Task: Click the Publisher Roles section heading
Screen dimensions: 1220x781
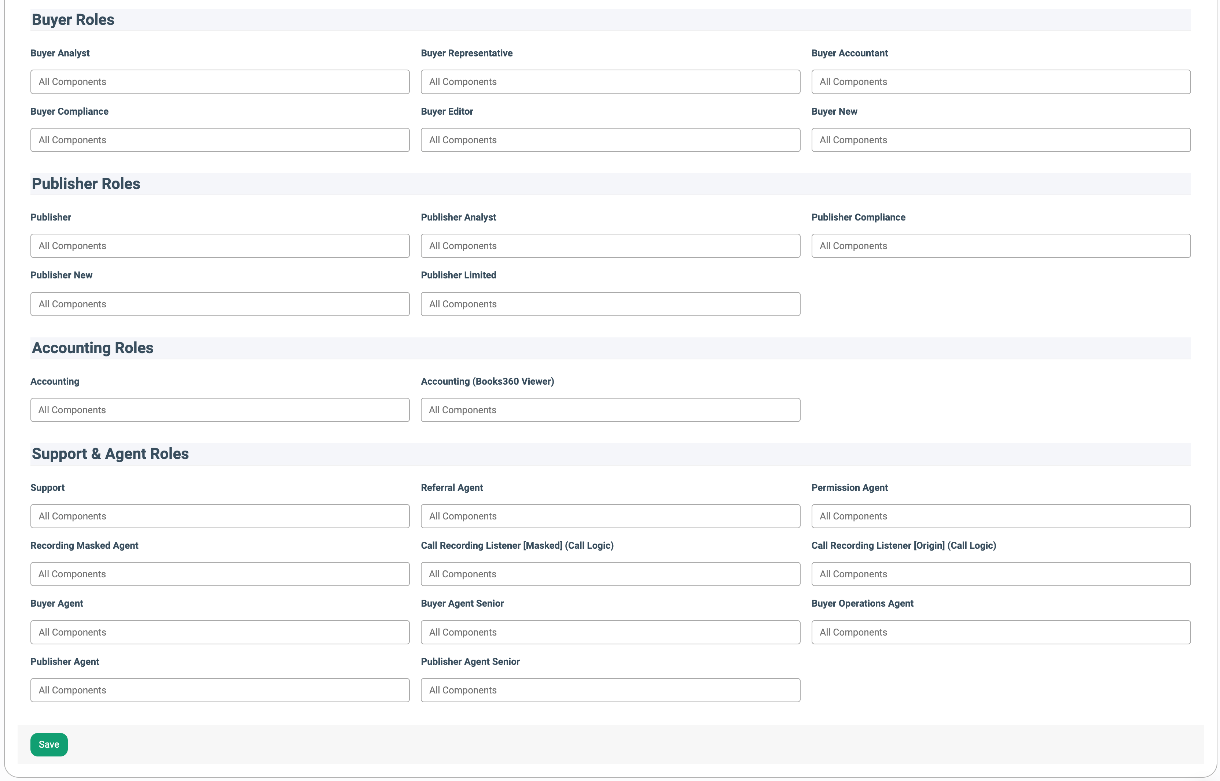Action: tap(86, 184)
